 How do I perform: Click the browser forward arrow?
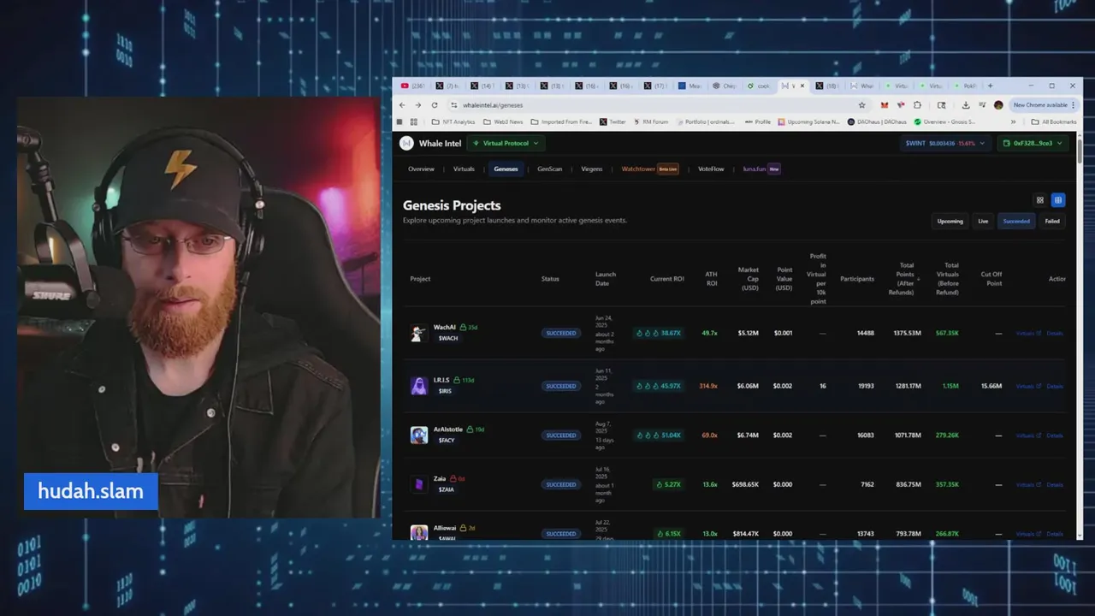(418, 105)
